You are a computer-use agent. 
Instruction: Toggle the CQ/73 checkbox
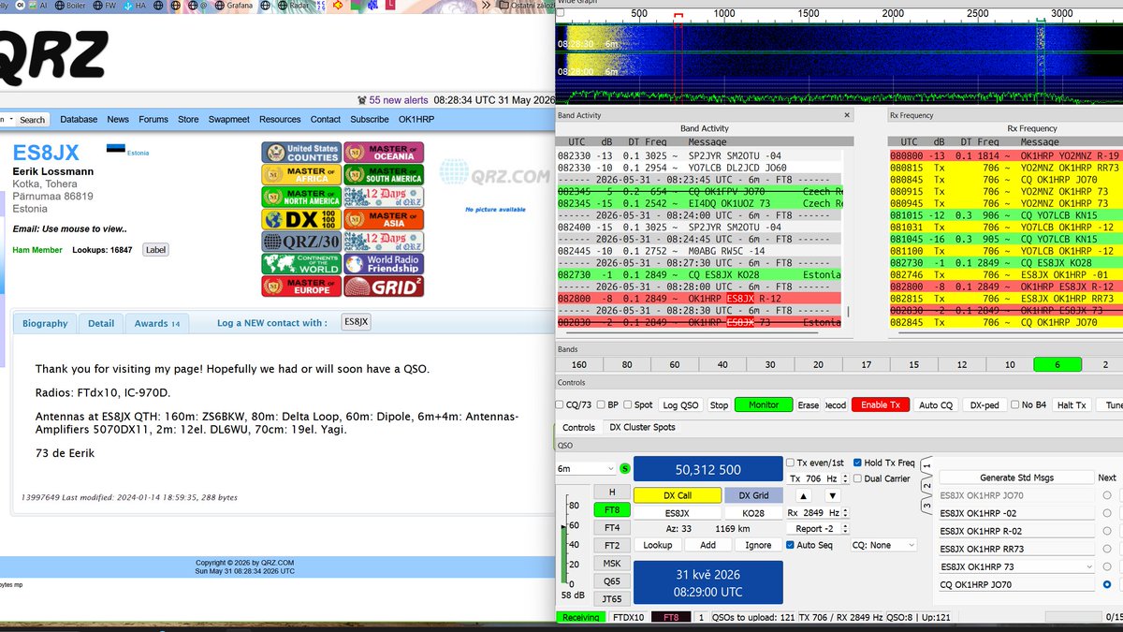(x=561, y=405)
